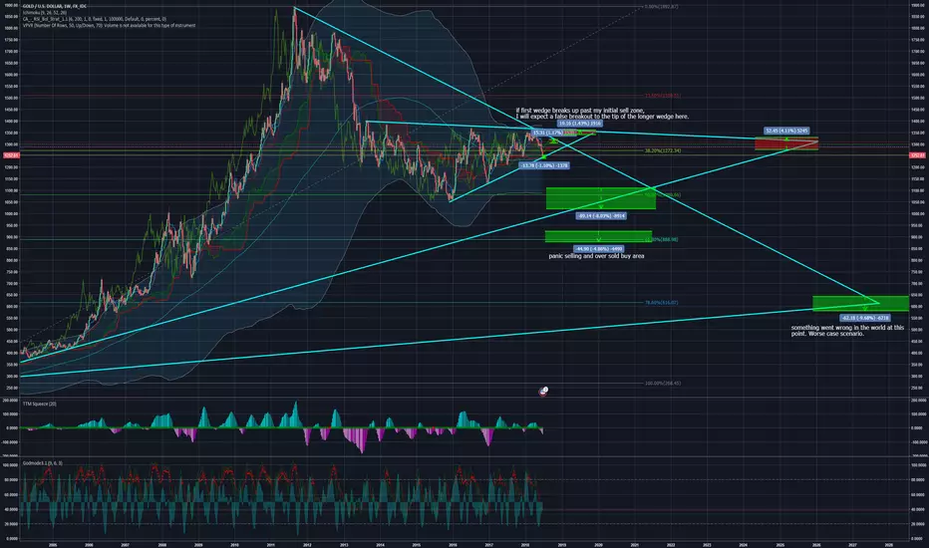Click the 2020 year label on time axis
This screenshot has width=929, height=548.
click(x=598, y=544)
